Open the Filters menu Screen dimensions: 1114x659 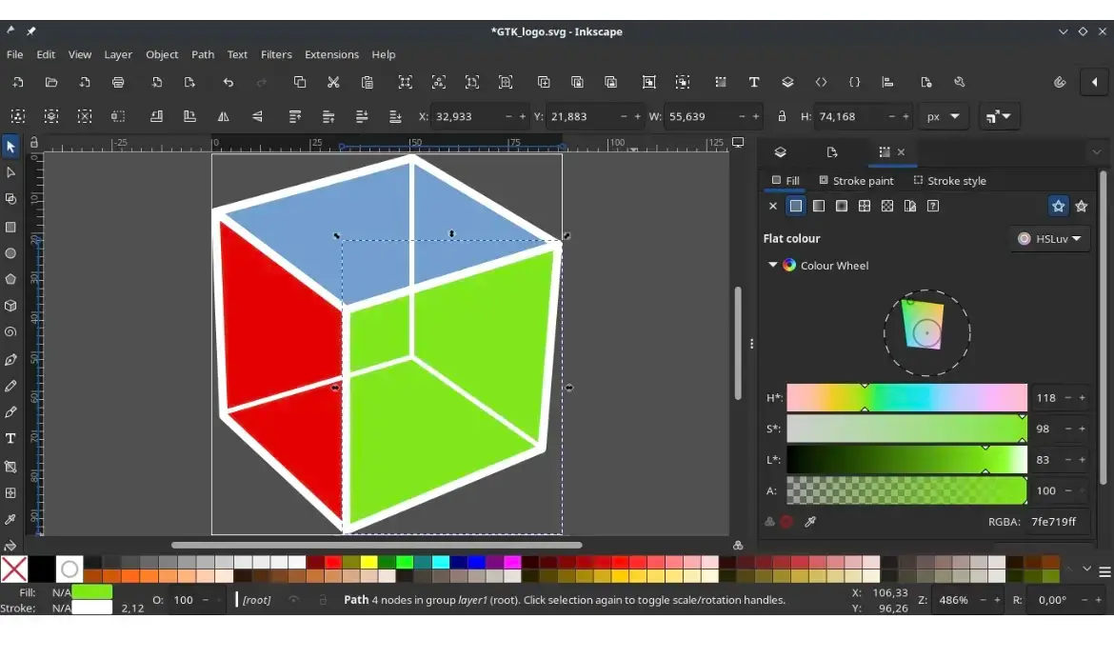(x=276, y=54)
